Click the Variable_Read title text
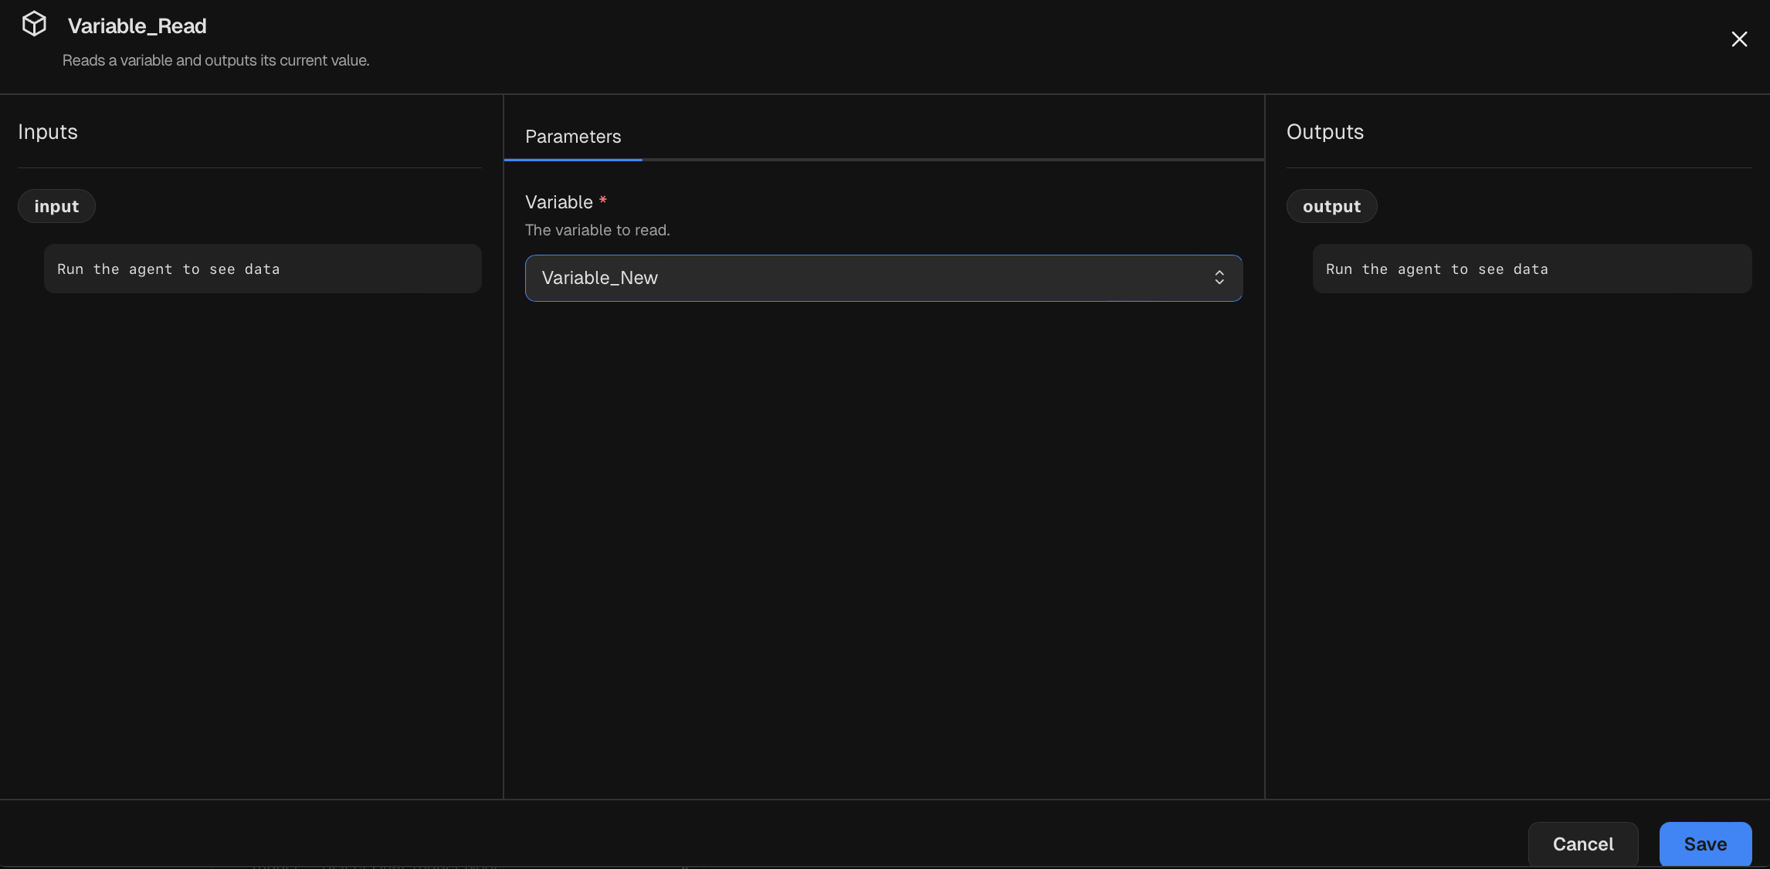 click(x=137, y=25)
